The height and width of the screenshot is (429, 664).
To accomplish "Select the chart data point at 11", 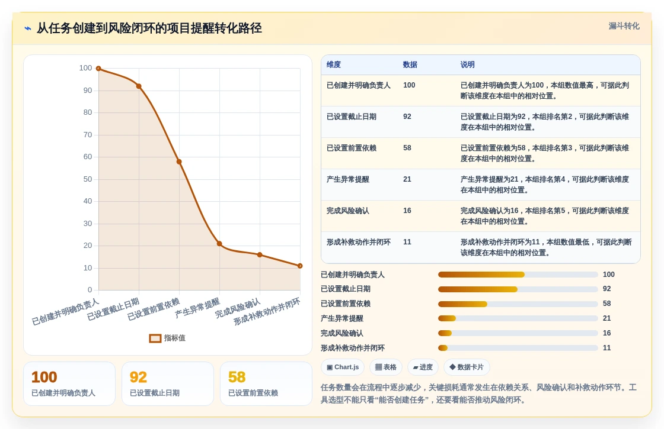I will (x=300, y=266).
